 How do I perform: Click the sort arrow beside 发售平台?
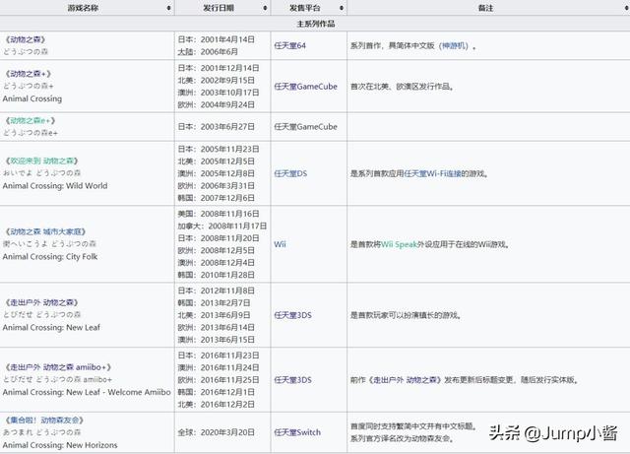[342, 8]
